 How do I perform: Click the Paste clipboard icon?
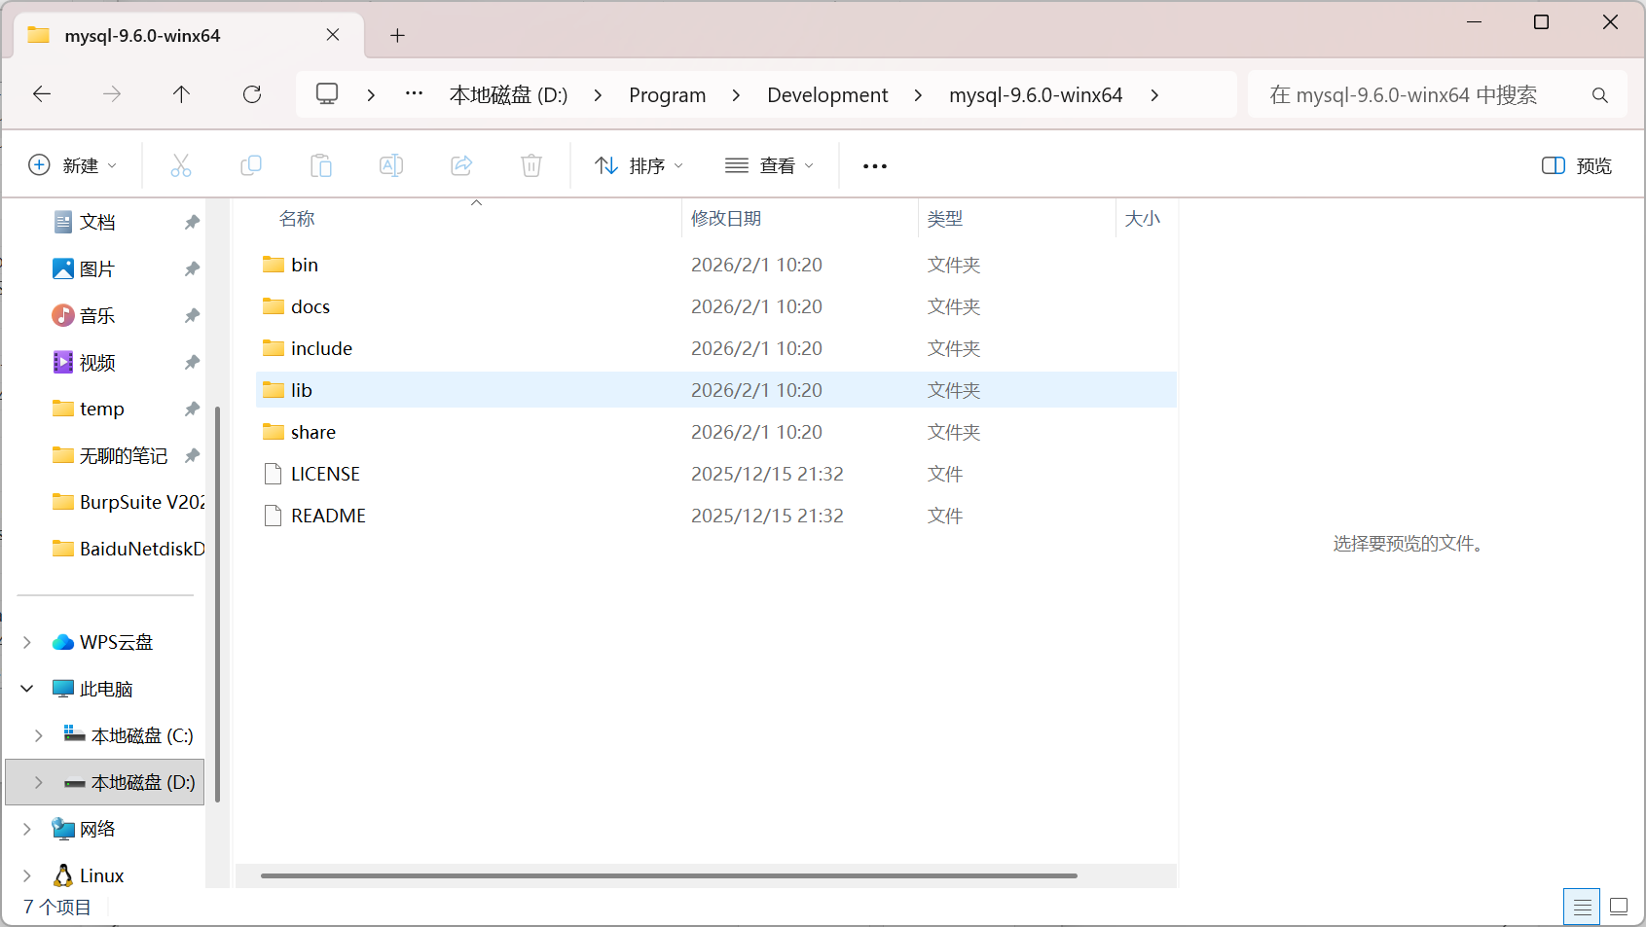click(321, 165)
